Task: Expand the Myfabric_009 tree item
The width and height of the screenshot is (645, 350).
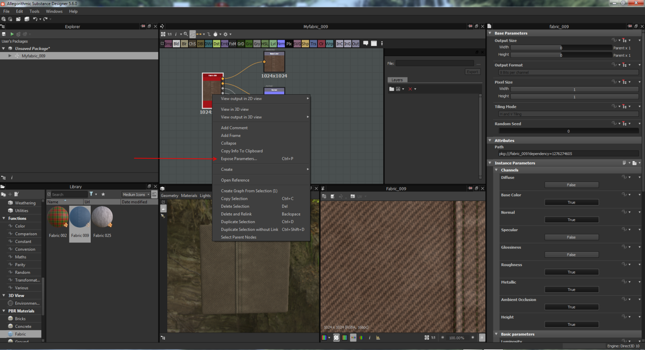Action: (x=10, y=56)
